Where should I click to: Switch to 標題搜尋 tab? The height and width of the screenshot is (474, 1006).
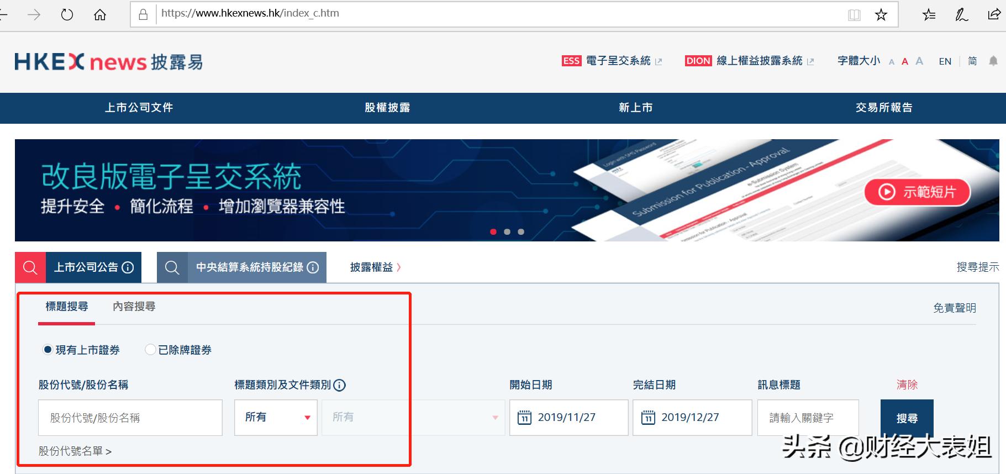pos(67,306)
